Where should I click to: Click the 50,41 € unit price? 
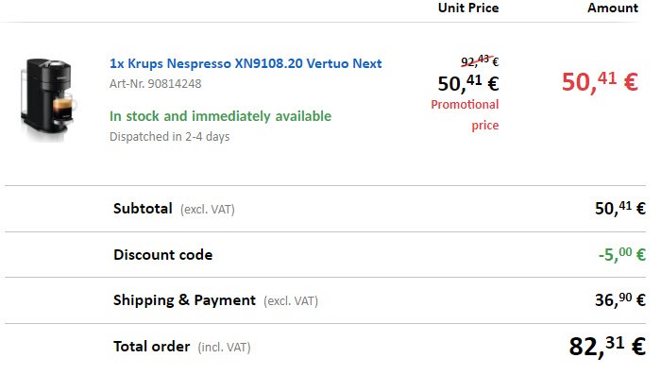point(468,83)
